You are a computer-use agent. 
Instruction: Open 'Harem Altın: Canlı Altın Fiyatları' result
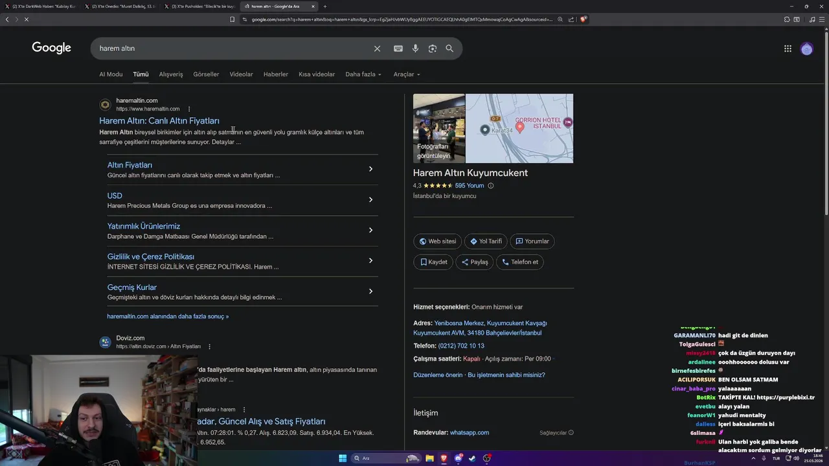coord(159,121)
